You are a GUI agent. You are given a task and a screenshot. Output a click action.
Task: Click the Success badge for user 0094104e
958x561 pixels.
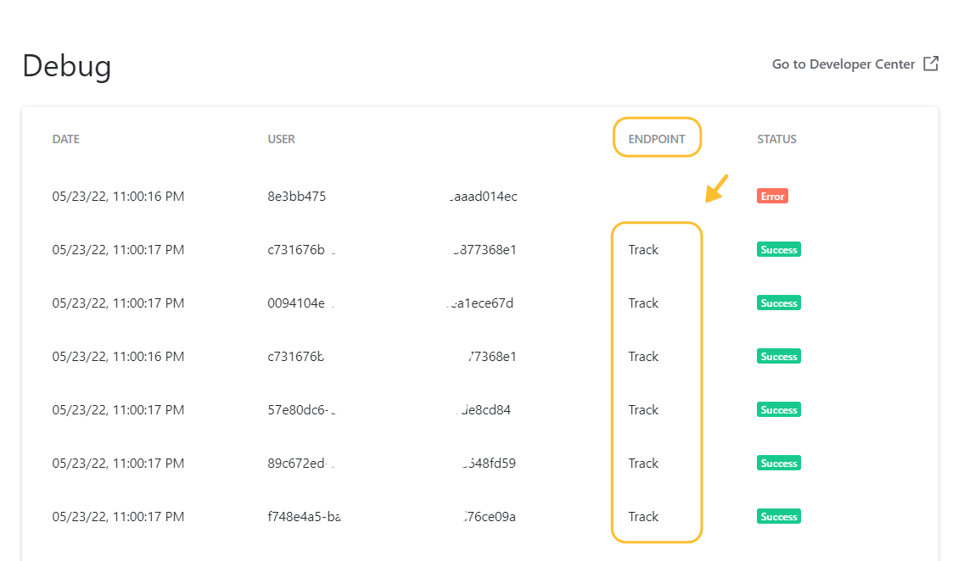[778, 303]
